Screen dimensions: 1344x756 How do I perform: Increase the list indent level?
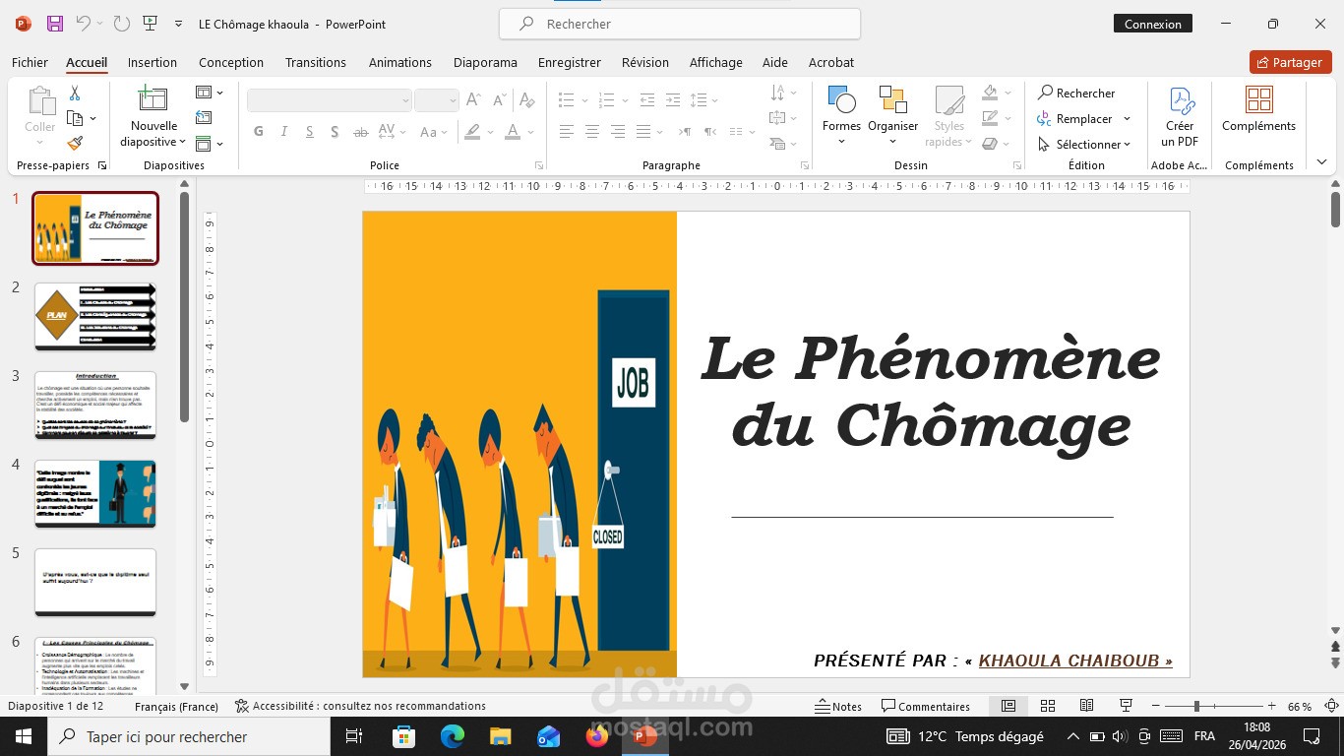tap(673, 100)
